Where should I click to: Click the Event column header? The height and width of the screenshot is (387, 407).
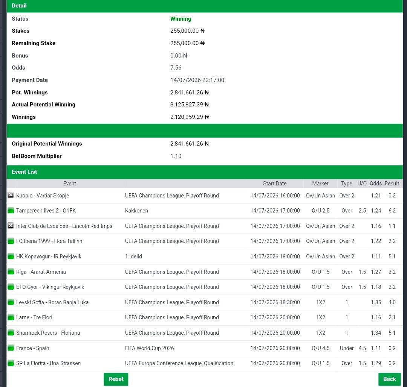pyautogui.click(x=70, y=184)
